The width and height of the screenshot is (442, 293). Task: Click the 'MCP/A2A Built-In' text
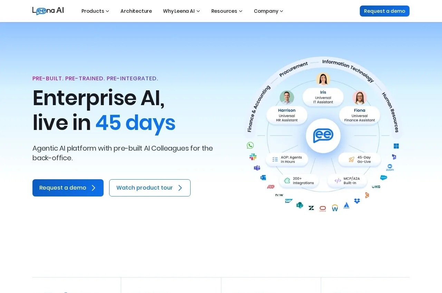click(352, 181)
